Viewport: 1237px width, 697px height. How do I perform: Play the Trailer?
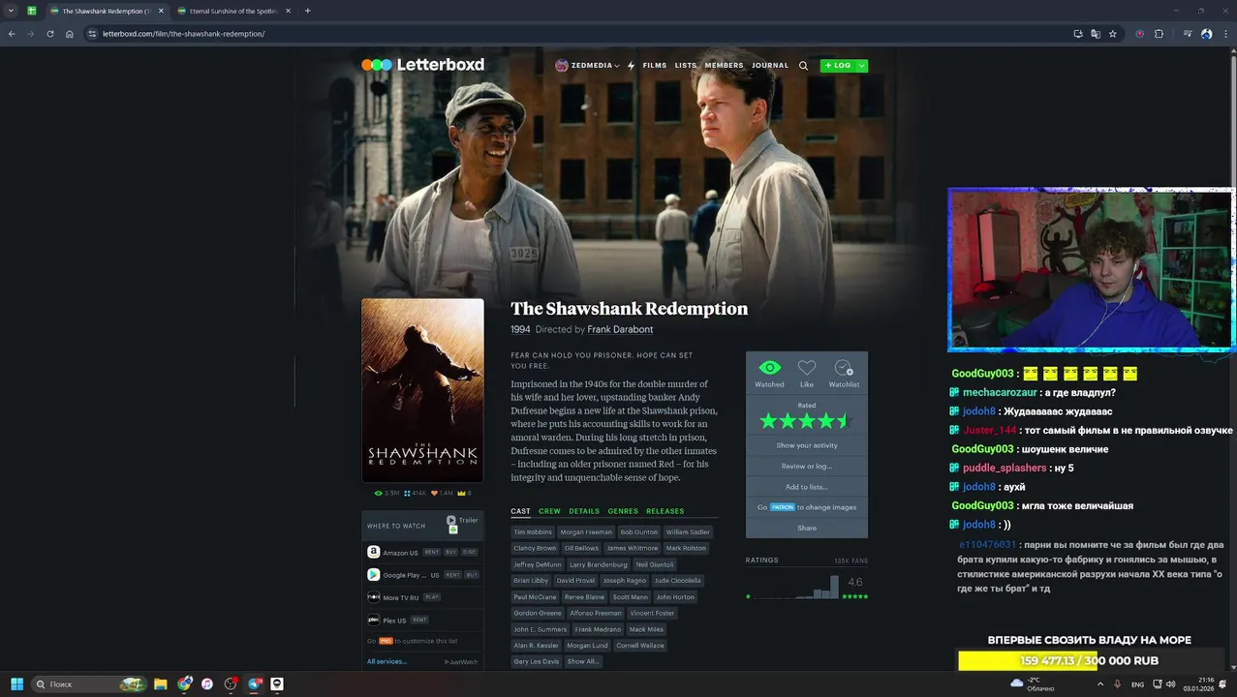click(x=462, y=520)
